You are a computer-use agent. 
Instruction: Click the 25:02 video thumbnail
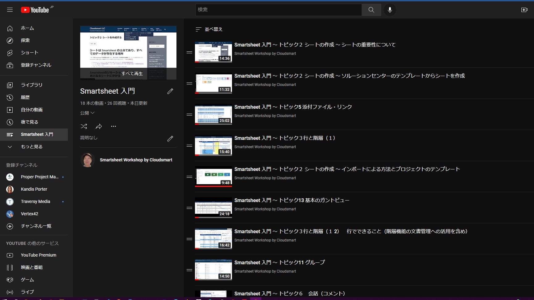pyautogui.click(x=213, y=114)
